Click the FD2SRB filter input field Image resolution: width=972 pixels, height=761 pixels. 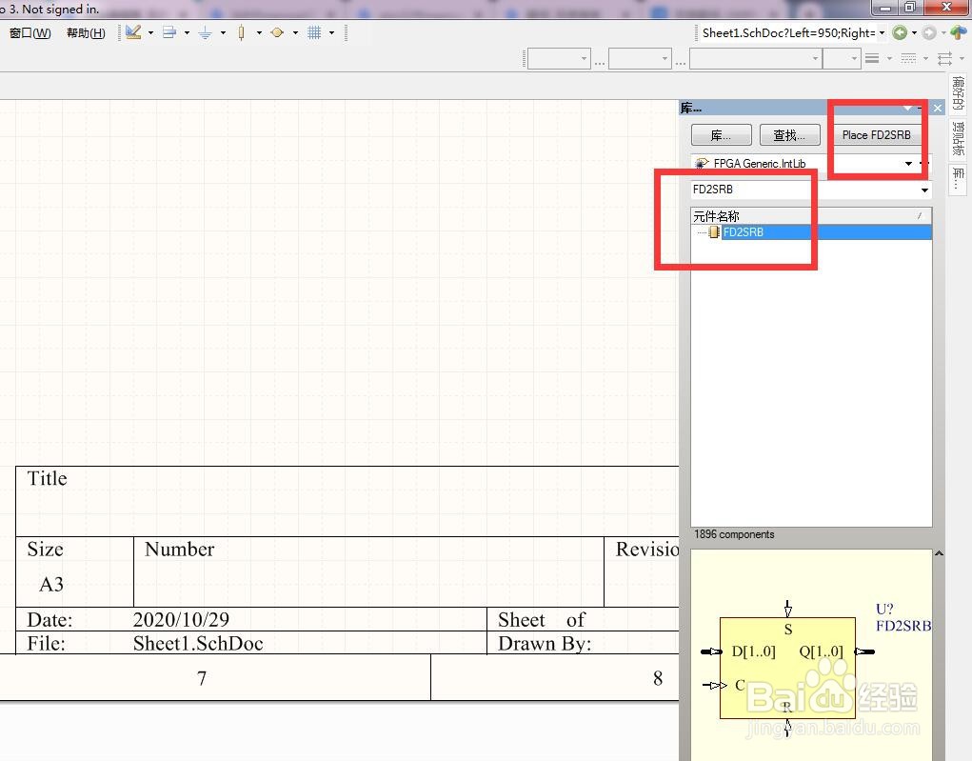pos(804,190)
